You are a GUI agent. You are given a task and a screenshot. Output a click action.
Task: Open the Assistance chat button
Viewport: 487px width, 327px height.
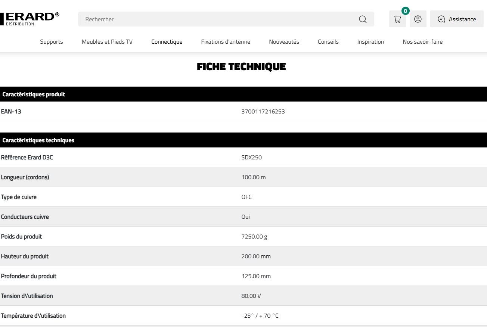pyautogui.click(x=457, y=19)
